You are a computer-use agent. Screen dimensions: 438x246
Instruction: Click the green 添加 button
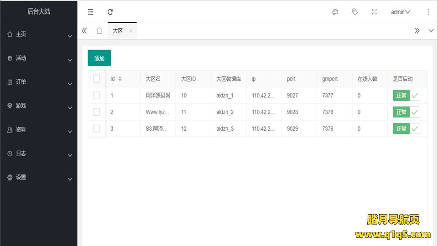99,58
